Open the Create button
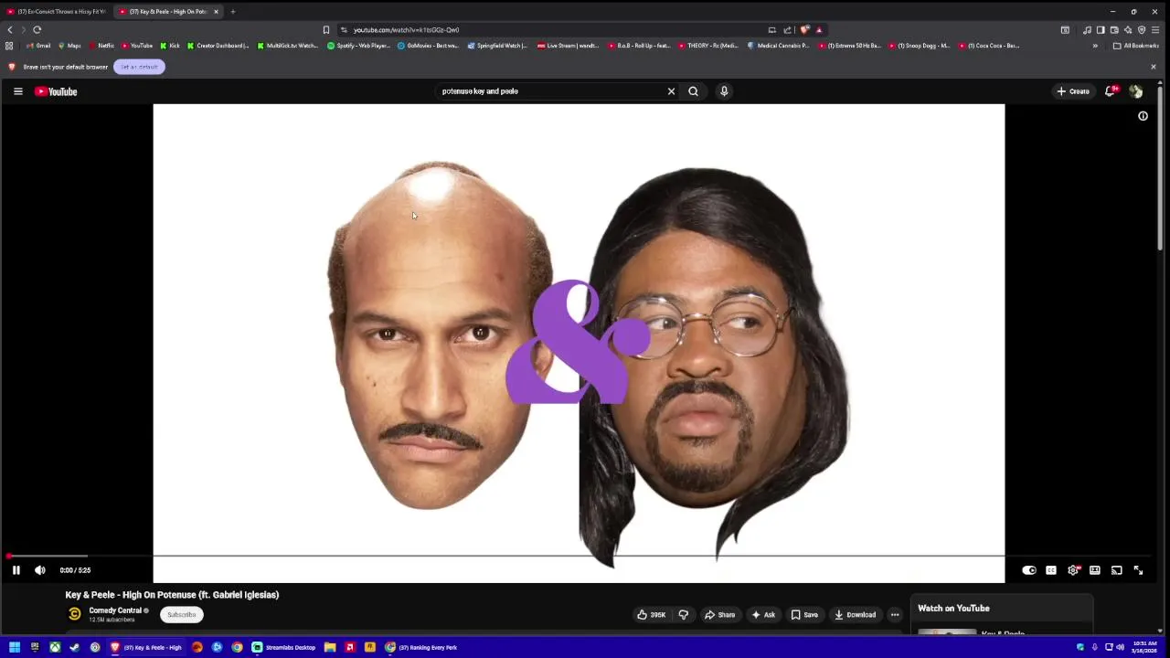This screenshot has height=658, width=1170. [1073, 91]
